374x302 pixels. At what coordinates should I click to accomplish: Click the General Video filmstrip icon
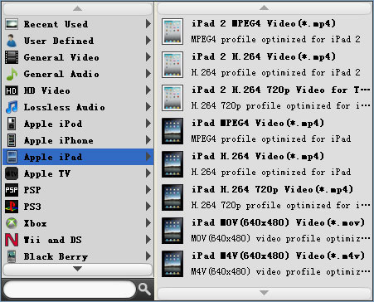pyautogui.click(x=12, y=57)
